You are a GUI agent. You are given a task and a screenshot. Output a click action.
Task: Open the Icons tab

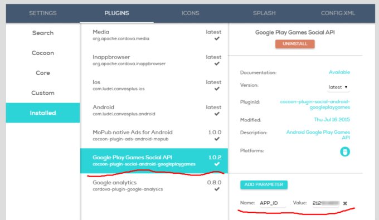191,13
